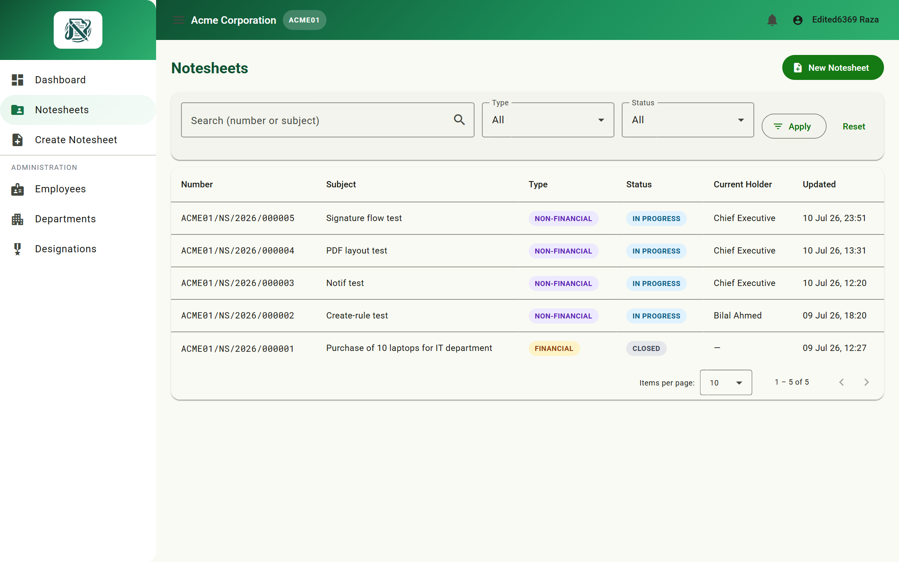
Task: Click the Create Notesheet file icon
Action: (17, 140)
